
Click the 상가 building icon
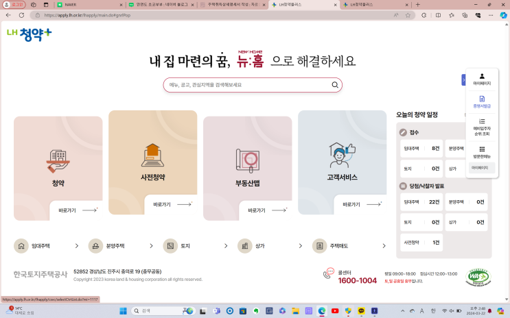(x=245, y=246)
